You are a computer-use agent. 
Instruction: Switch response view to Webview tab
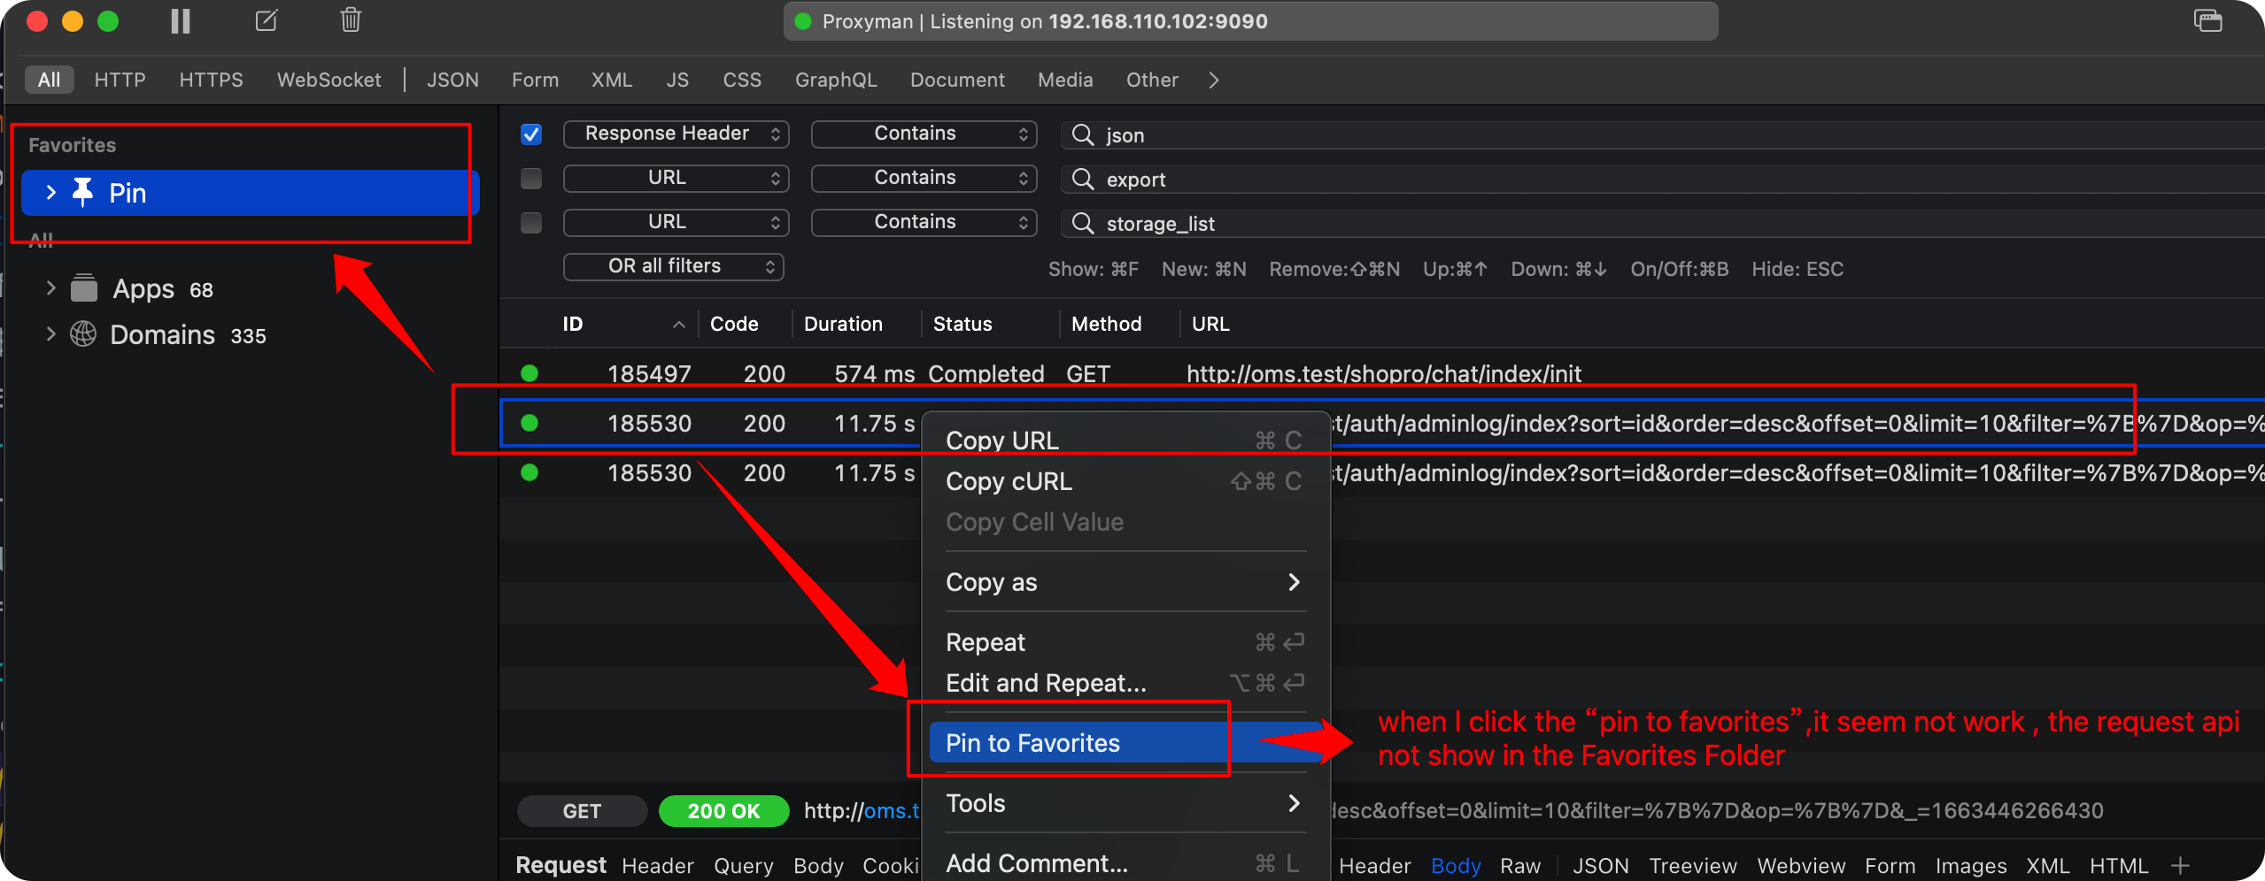[x=1801, y=865]
